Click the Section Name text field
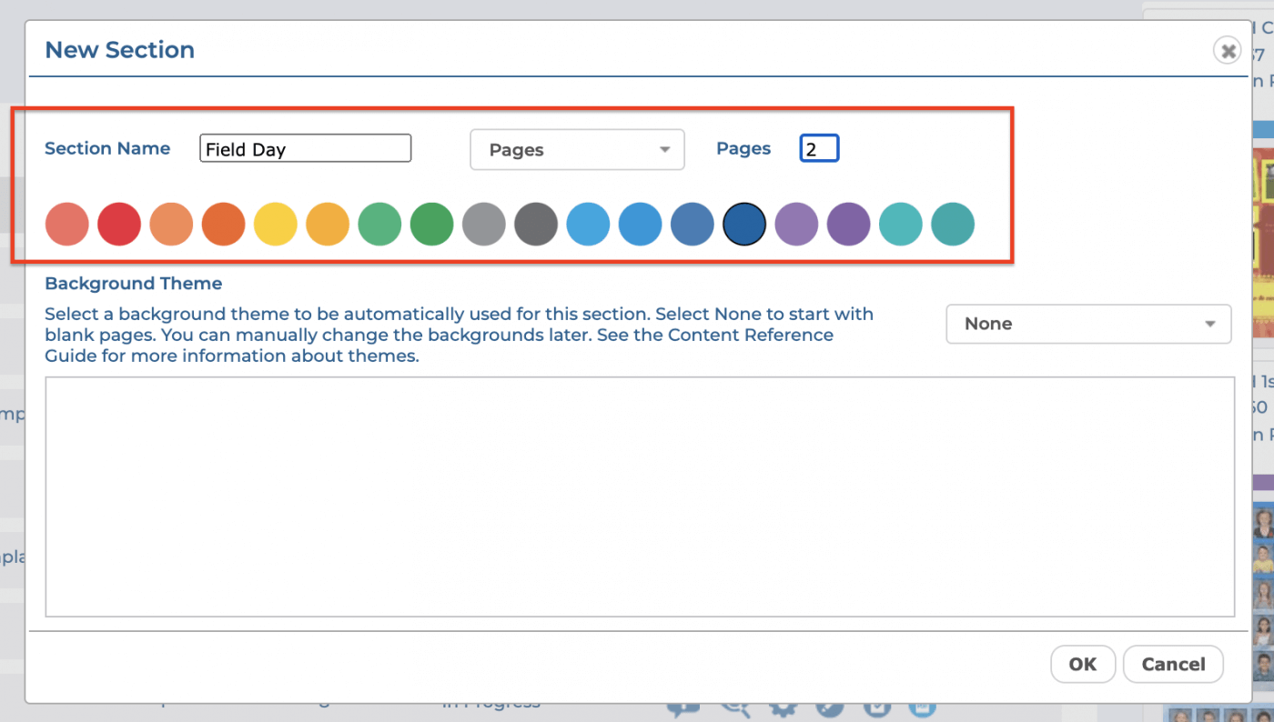 [305, 149]
